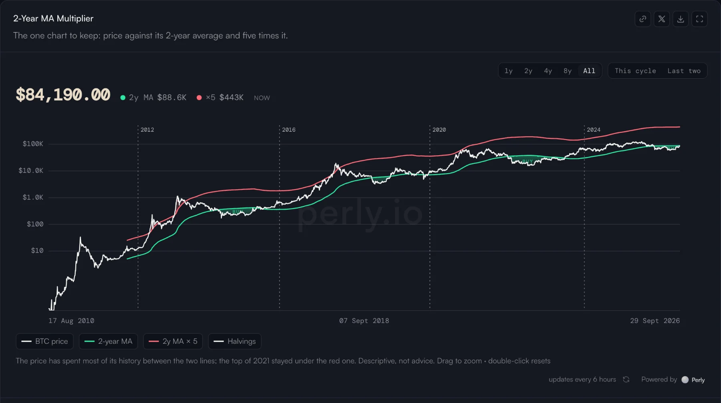Viewport: 721px width, 403px height.
Task: Select the 8y time range
Action: pyautogui.click(x=568, y=71)
